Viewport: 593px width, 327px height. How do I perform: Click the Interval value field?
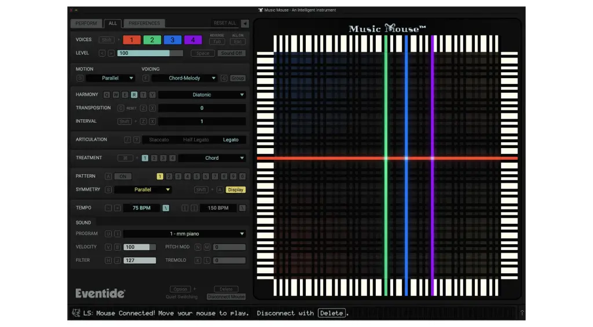[202, 122]
